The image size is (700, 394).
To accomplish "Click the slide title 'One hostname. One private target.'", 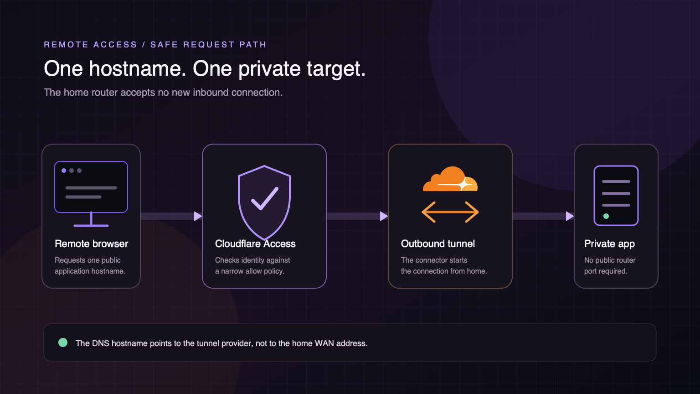I will 205,69.
